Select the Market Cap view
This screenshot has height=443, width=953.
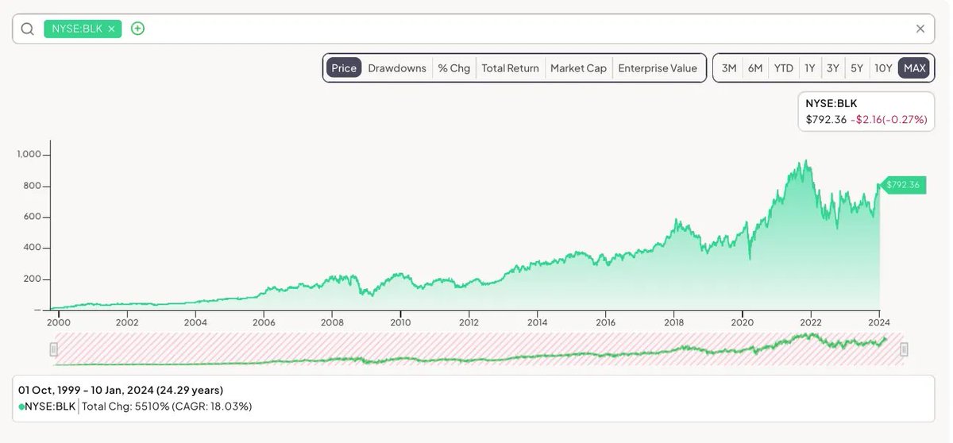(578, 68)
